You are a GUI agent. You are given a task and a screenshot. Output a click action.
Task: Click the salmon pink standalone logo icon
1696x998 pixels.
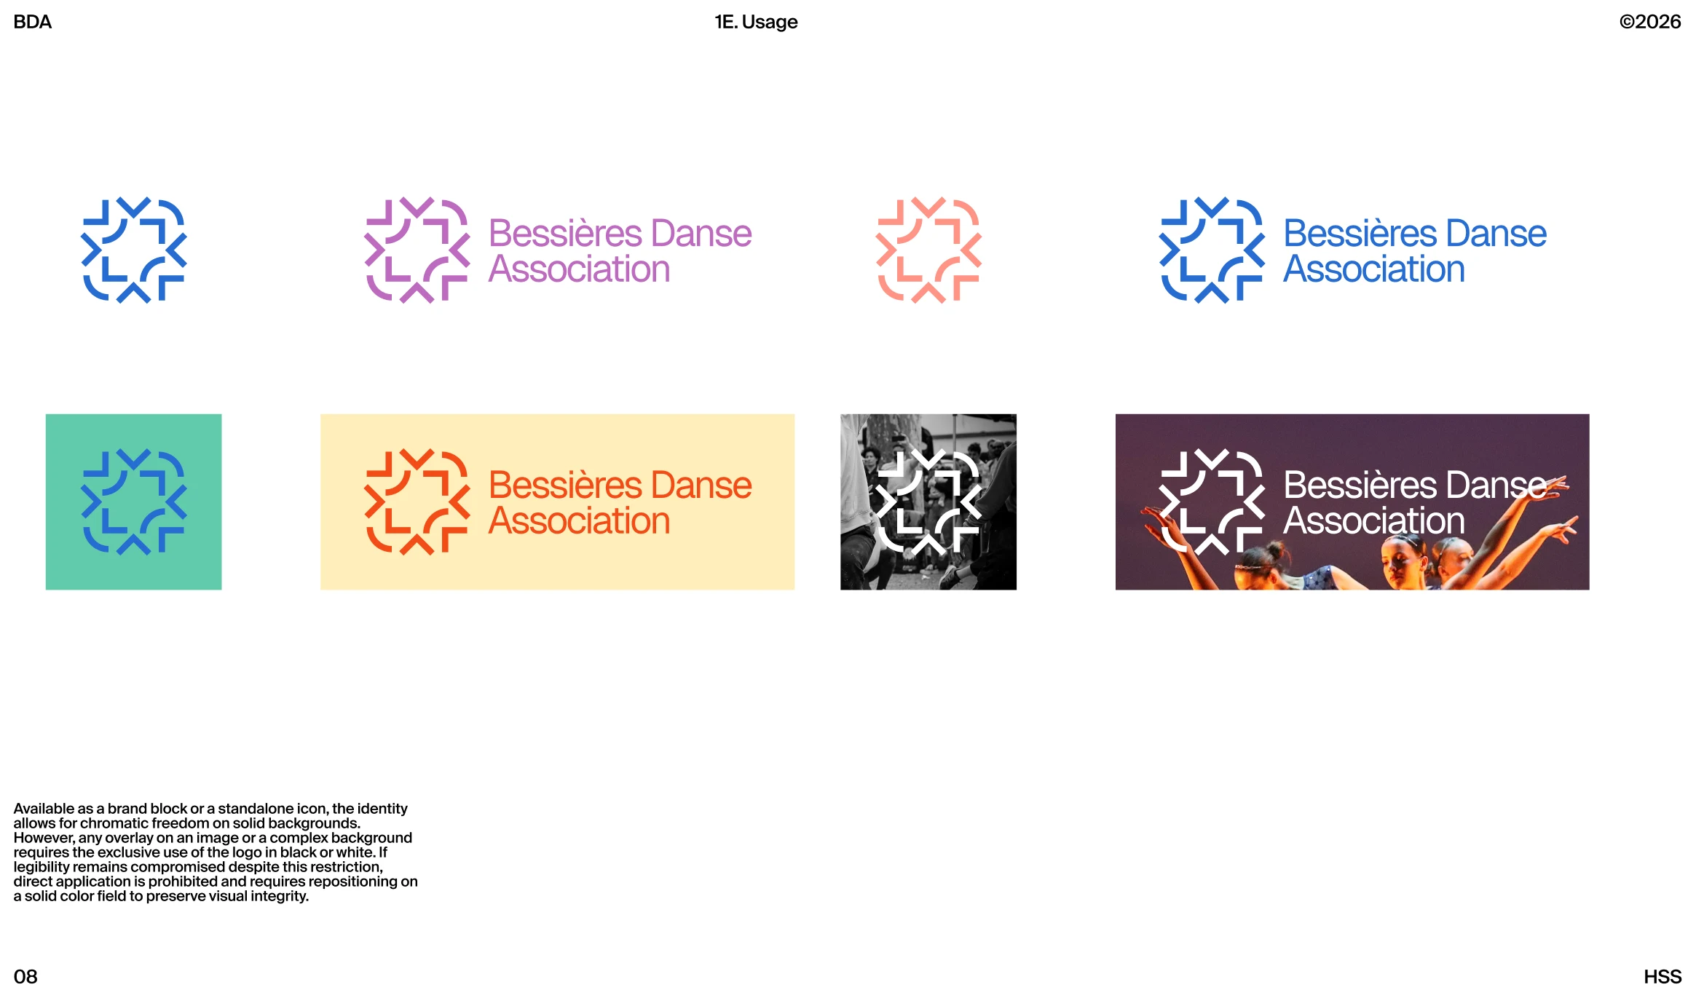pyautogui.click(x=928, y=250)
